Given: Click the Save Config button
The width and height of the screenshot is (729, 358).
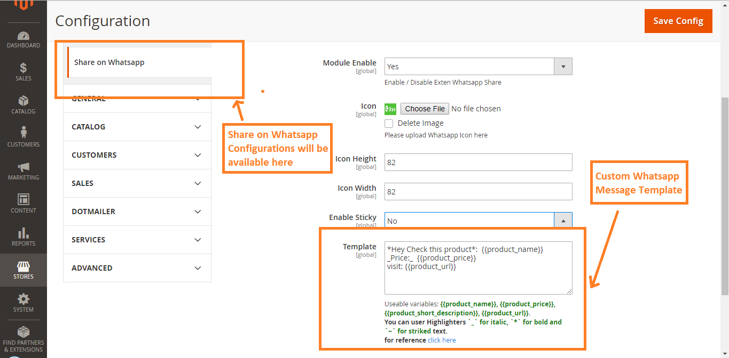Looking at the screenshot, I should tap(678, 21).
